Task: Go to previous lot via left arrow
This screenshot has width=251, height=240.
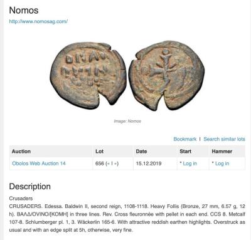Action: (109, 164)
